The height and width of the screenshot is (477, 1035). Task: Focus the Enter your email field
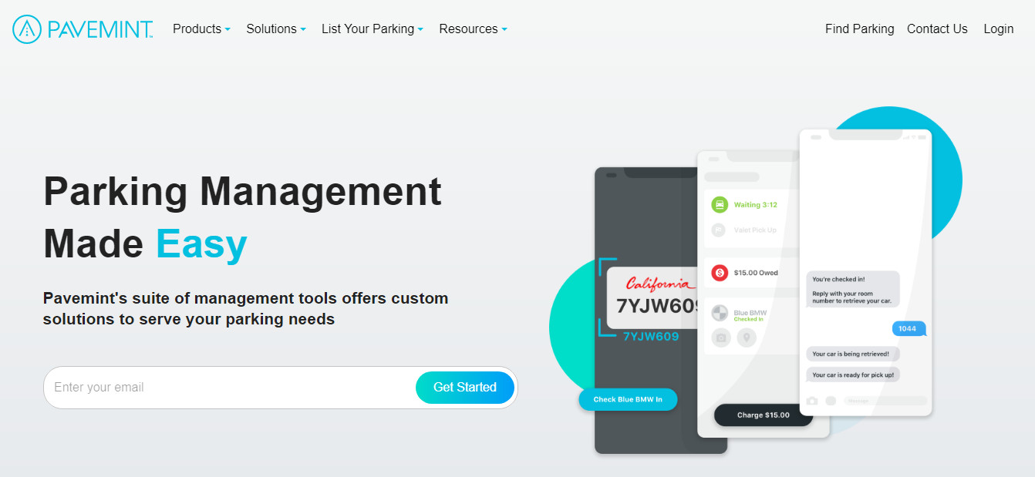[x=231, y=388]
